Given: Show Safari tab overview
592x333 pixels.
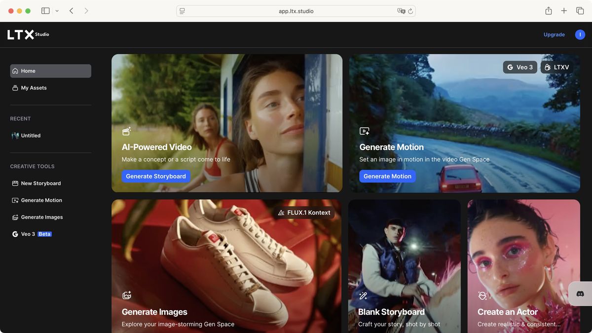Looking at the screenshot, I should click(580, 11).
